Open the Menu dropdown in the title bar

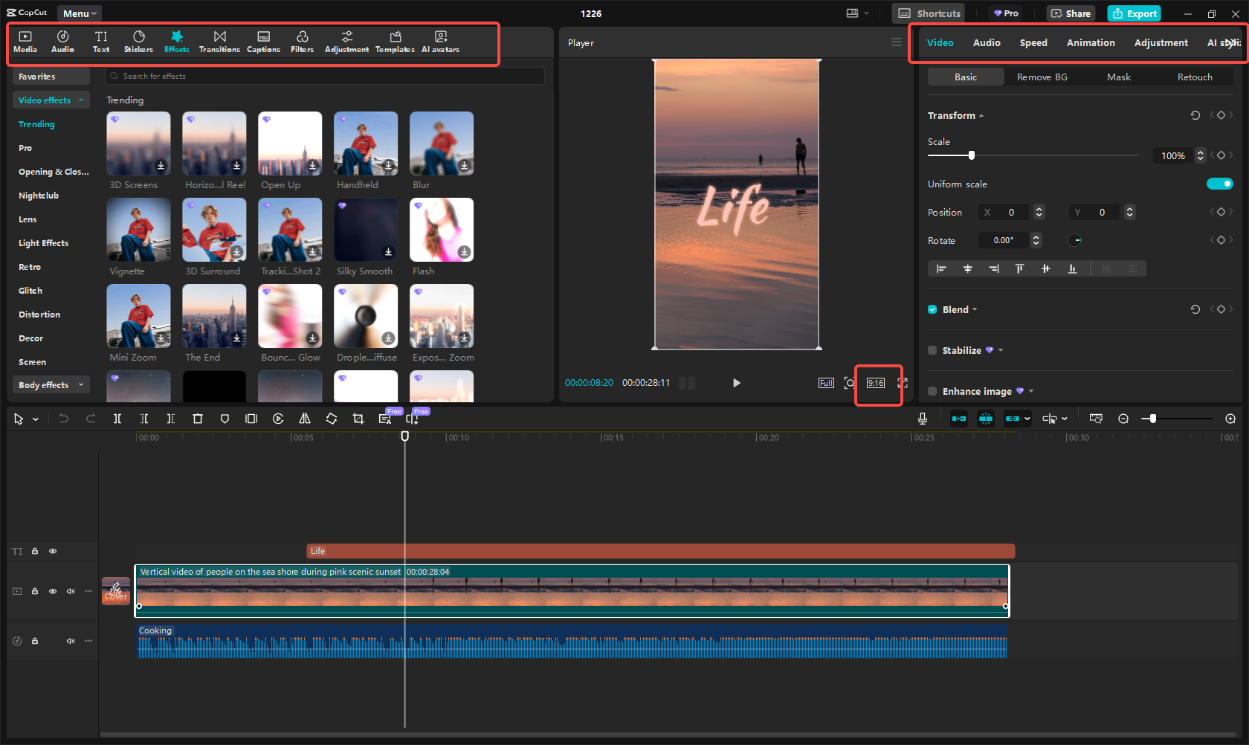79,13
